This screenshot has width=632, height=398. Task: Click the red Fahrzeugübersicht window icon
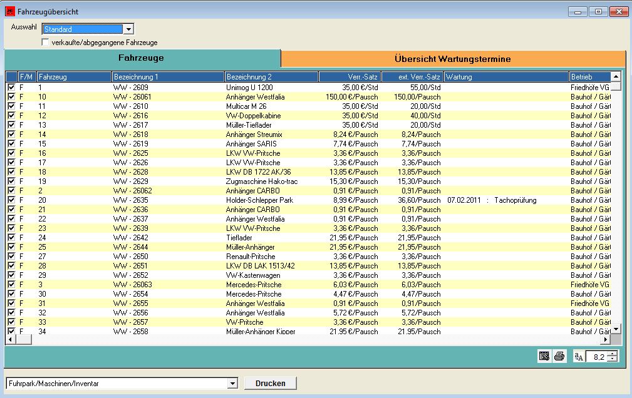[x=9, y=12]
